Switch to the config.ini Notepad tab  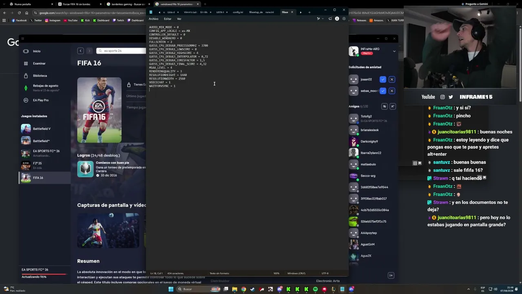tap(238, 12)
